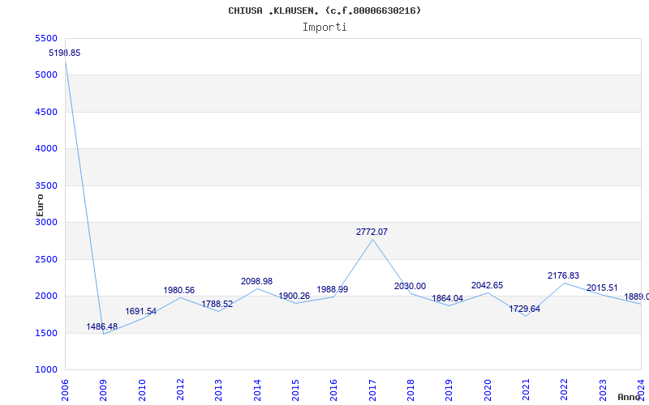Click the 2022 x-axis year label
This screenshot has height=405, width=649.
(x=564, y=390)
